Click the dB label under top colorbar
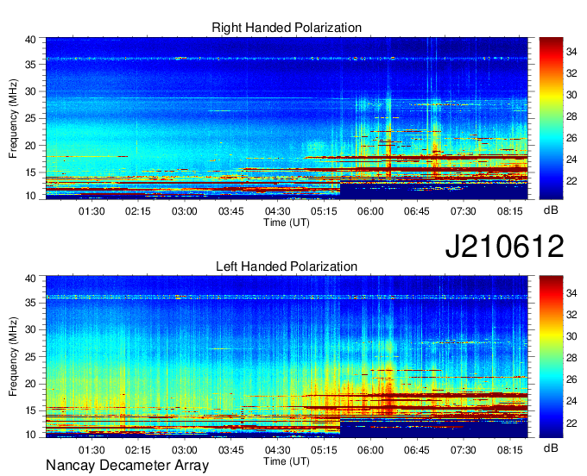The height and width of the screenshot is (476, 587). [551, 210]
